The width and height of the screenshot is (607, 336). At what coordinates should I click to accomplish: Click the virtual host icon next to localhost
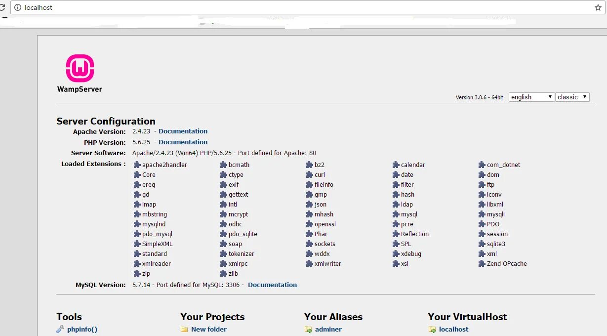(432, 329)
